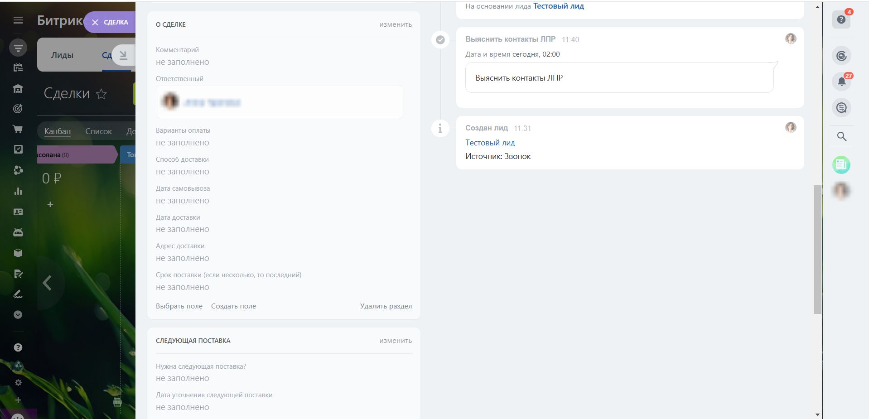The image size is (869, 419).
Task: Open the hamburger menu in the left sidebar
Action: [18, 20]
